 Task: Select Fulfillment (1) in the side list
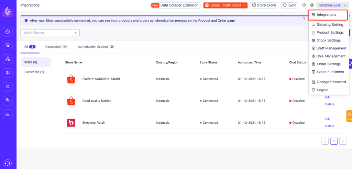[x=34, y=72]
